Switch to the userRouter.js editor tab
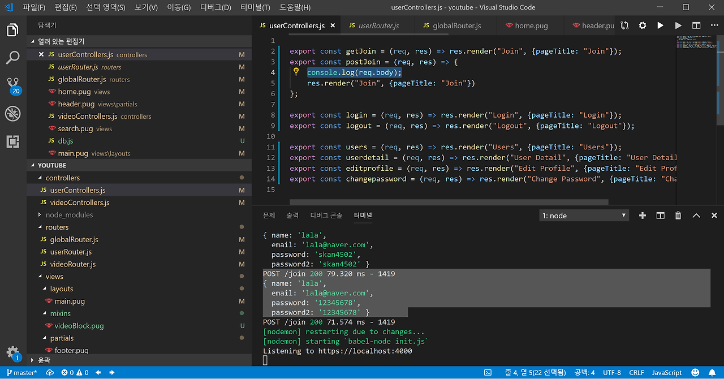 click(378, 25)
